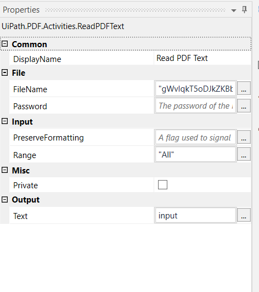Select the Private property label
The height and width of the screenshot is (292, 259).
point(25,186)
